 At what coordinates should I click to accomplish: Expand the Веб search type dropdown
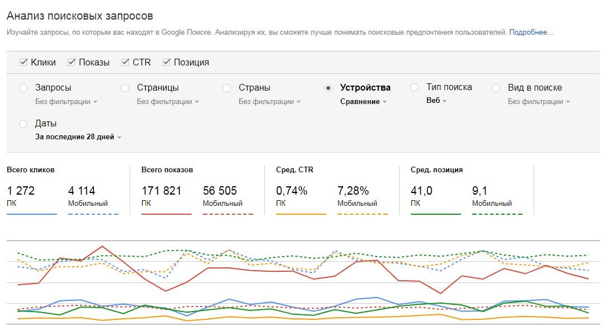[x=436, y=101]
